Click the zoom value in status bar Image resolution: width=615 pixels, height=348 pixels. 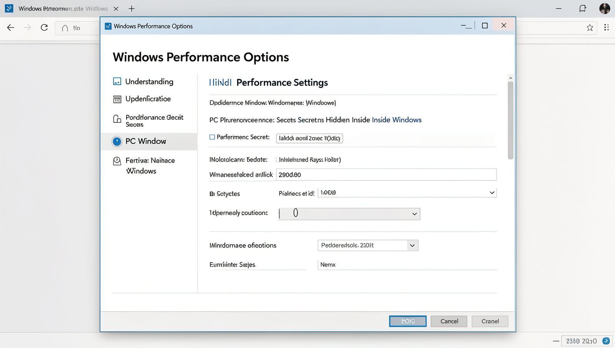point(581,341)
